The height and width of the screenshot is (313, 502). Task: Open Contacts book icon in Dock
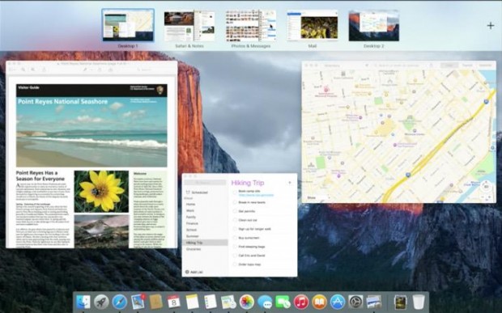click(x=156, y=302)
